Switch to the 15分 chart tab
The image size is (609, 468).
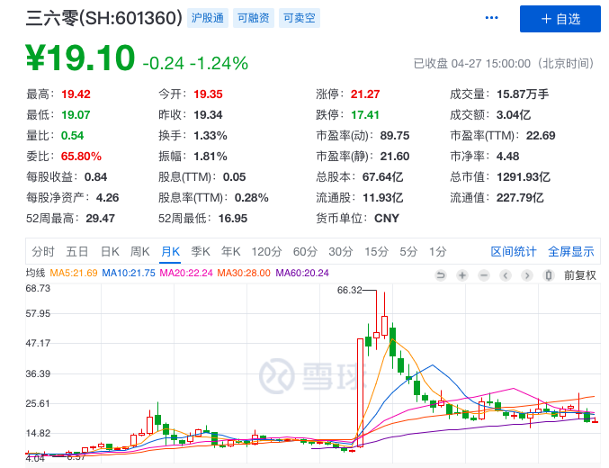click(376, 251)
